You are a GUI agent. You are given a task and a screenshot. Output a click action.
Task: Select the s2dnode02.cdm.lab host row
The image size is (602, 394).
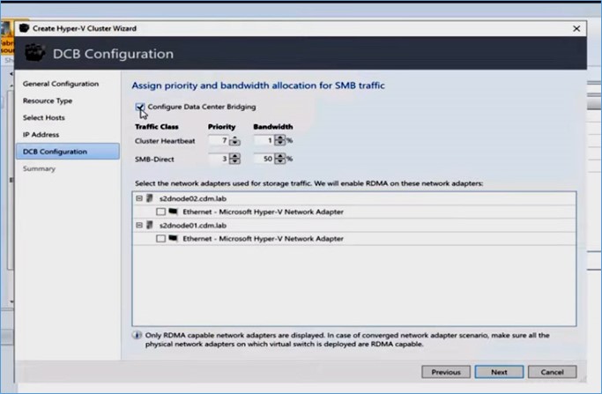354,198
